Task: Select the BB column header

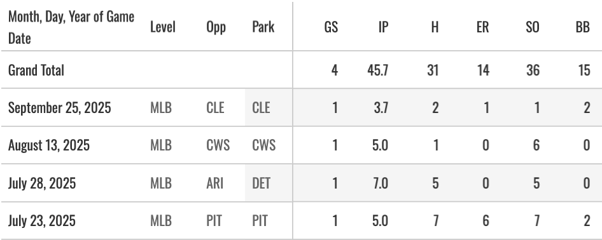Action: (583, 27)
